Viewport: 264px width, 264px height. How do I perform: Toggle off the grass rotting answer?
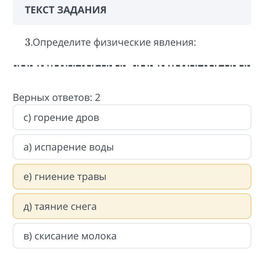132,176
